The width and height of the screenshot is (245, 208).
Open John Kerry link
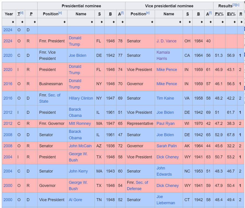78,171
